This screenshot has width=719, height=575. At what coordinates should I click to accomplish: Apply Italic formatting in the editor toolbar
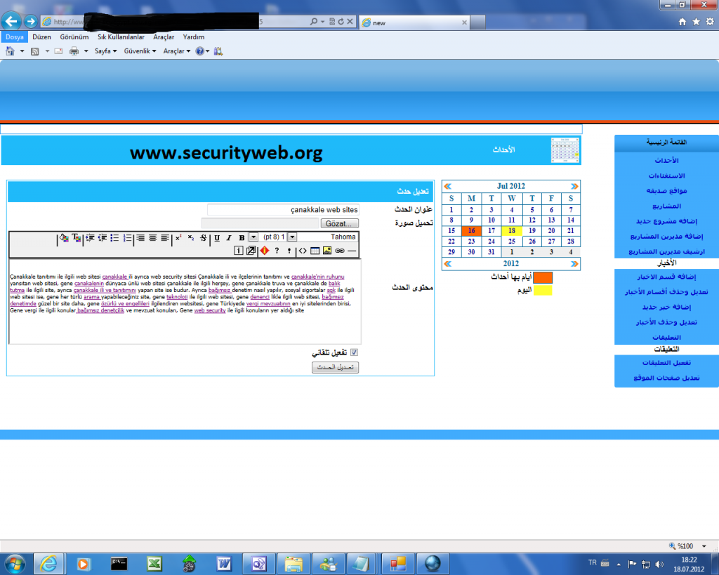[229, 237]
